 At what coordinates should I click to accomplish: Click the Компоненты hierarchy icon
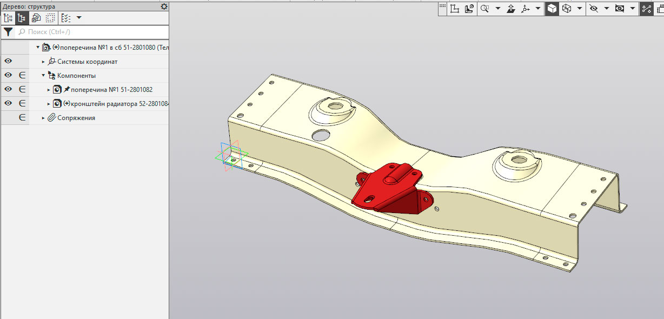tap(52, 76)
